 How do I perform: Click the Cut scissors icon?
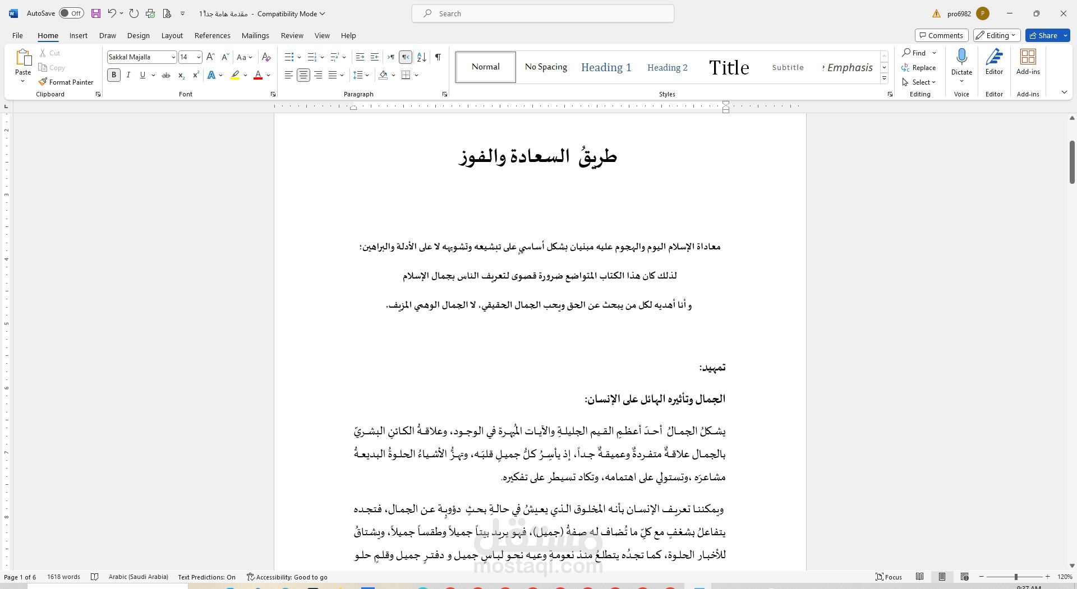pos(43,53)
